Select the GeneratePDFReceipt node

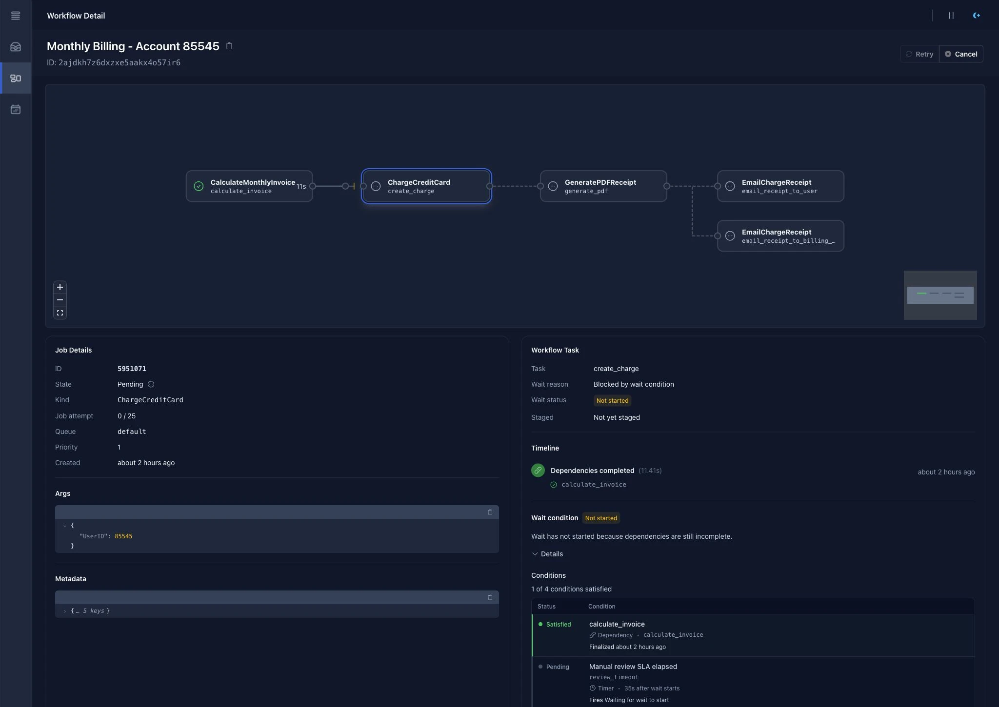pyautogui.click(x=603, y=186)
